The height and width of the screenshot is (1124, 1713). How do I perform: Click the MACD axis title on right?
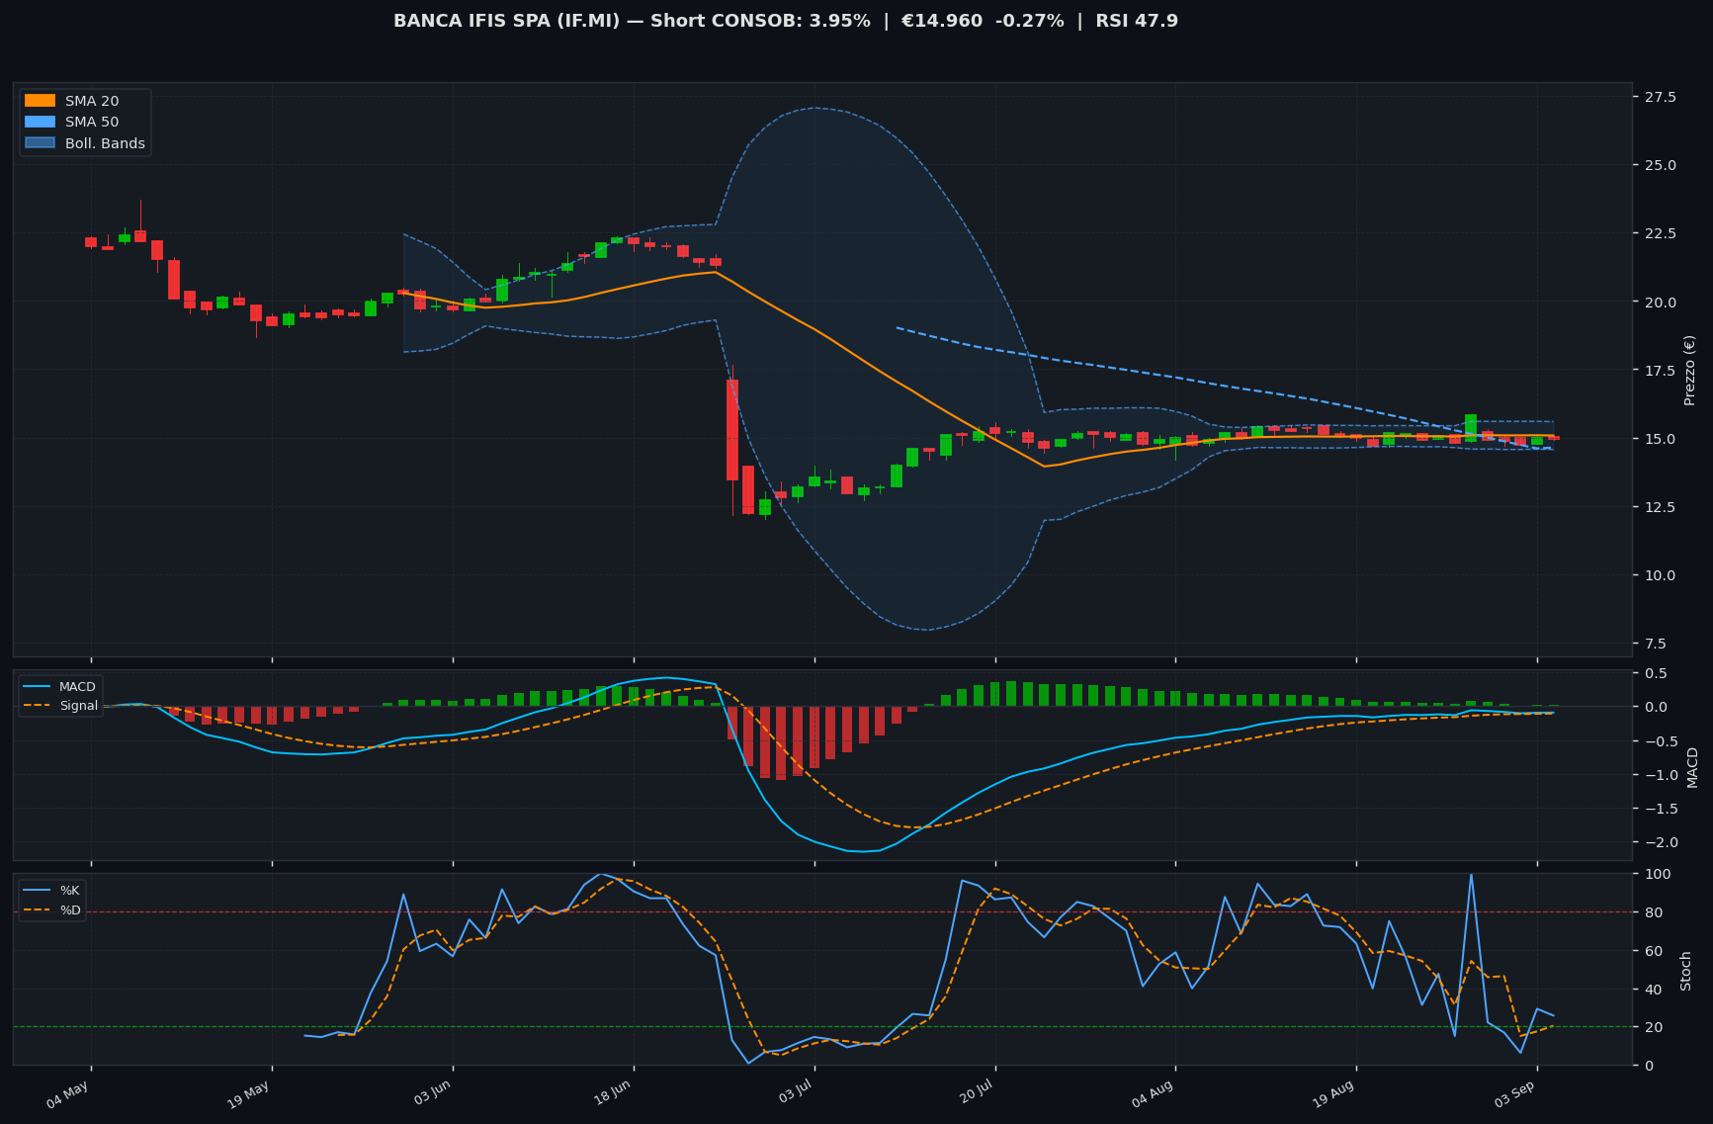(1692, 767)
